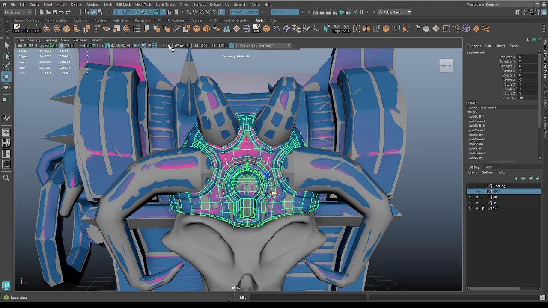Switch to the Sculpting shelf tab
This screenshot has width=548, height=308.
(80, 20)
